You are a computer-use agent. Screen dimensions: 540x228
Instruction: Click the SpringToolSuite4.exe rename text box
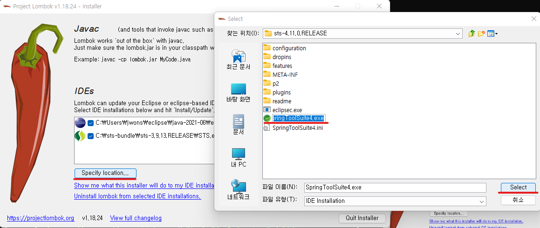[299, 118]
